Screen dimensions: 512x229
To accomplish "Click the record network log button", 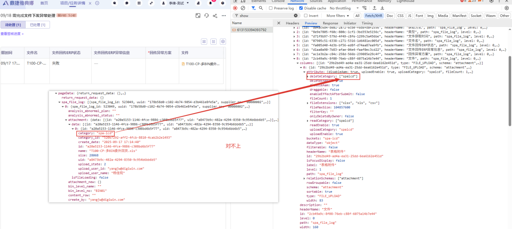I will pos(235,8).
